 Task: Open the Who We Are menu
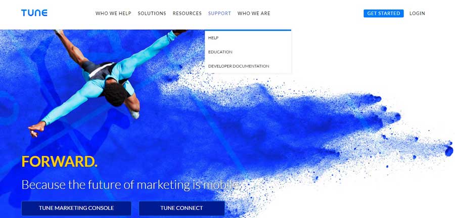254,13
